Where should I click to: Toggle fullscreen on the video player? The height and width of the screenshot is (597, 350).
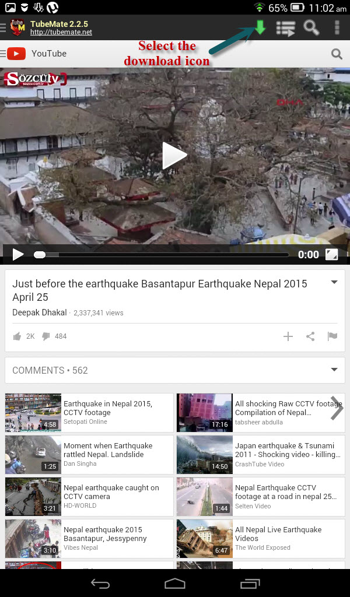tap(332, 254)
